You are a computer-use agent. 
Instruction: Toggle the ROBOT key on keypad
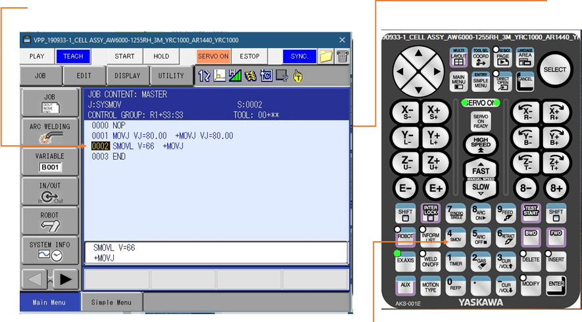(405, 237)
